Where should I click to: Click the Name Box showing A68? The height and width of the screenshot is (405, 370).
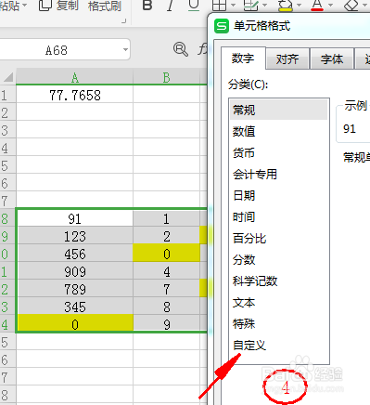[x=57, y=50]
